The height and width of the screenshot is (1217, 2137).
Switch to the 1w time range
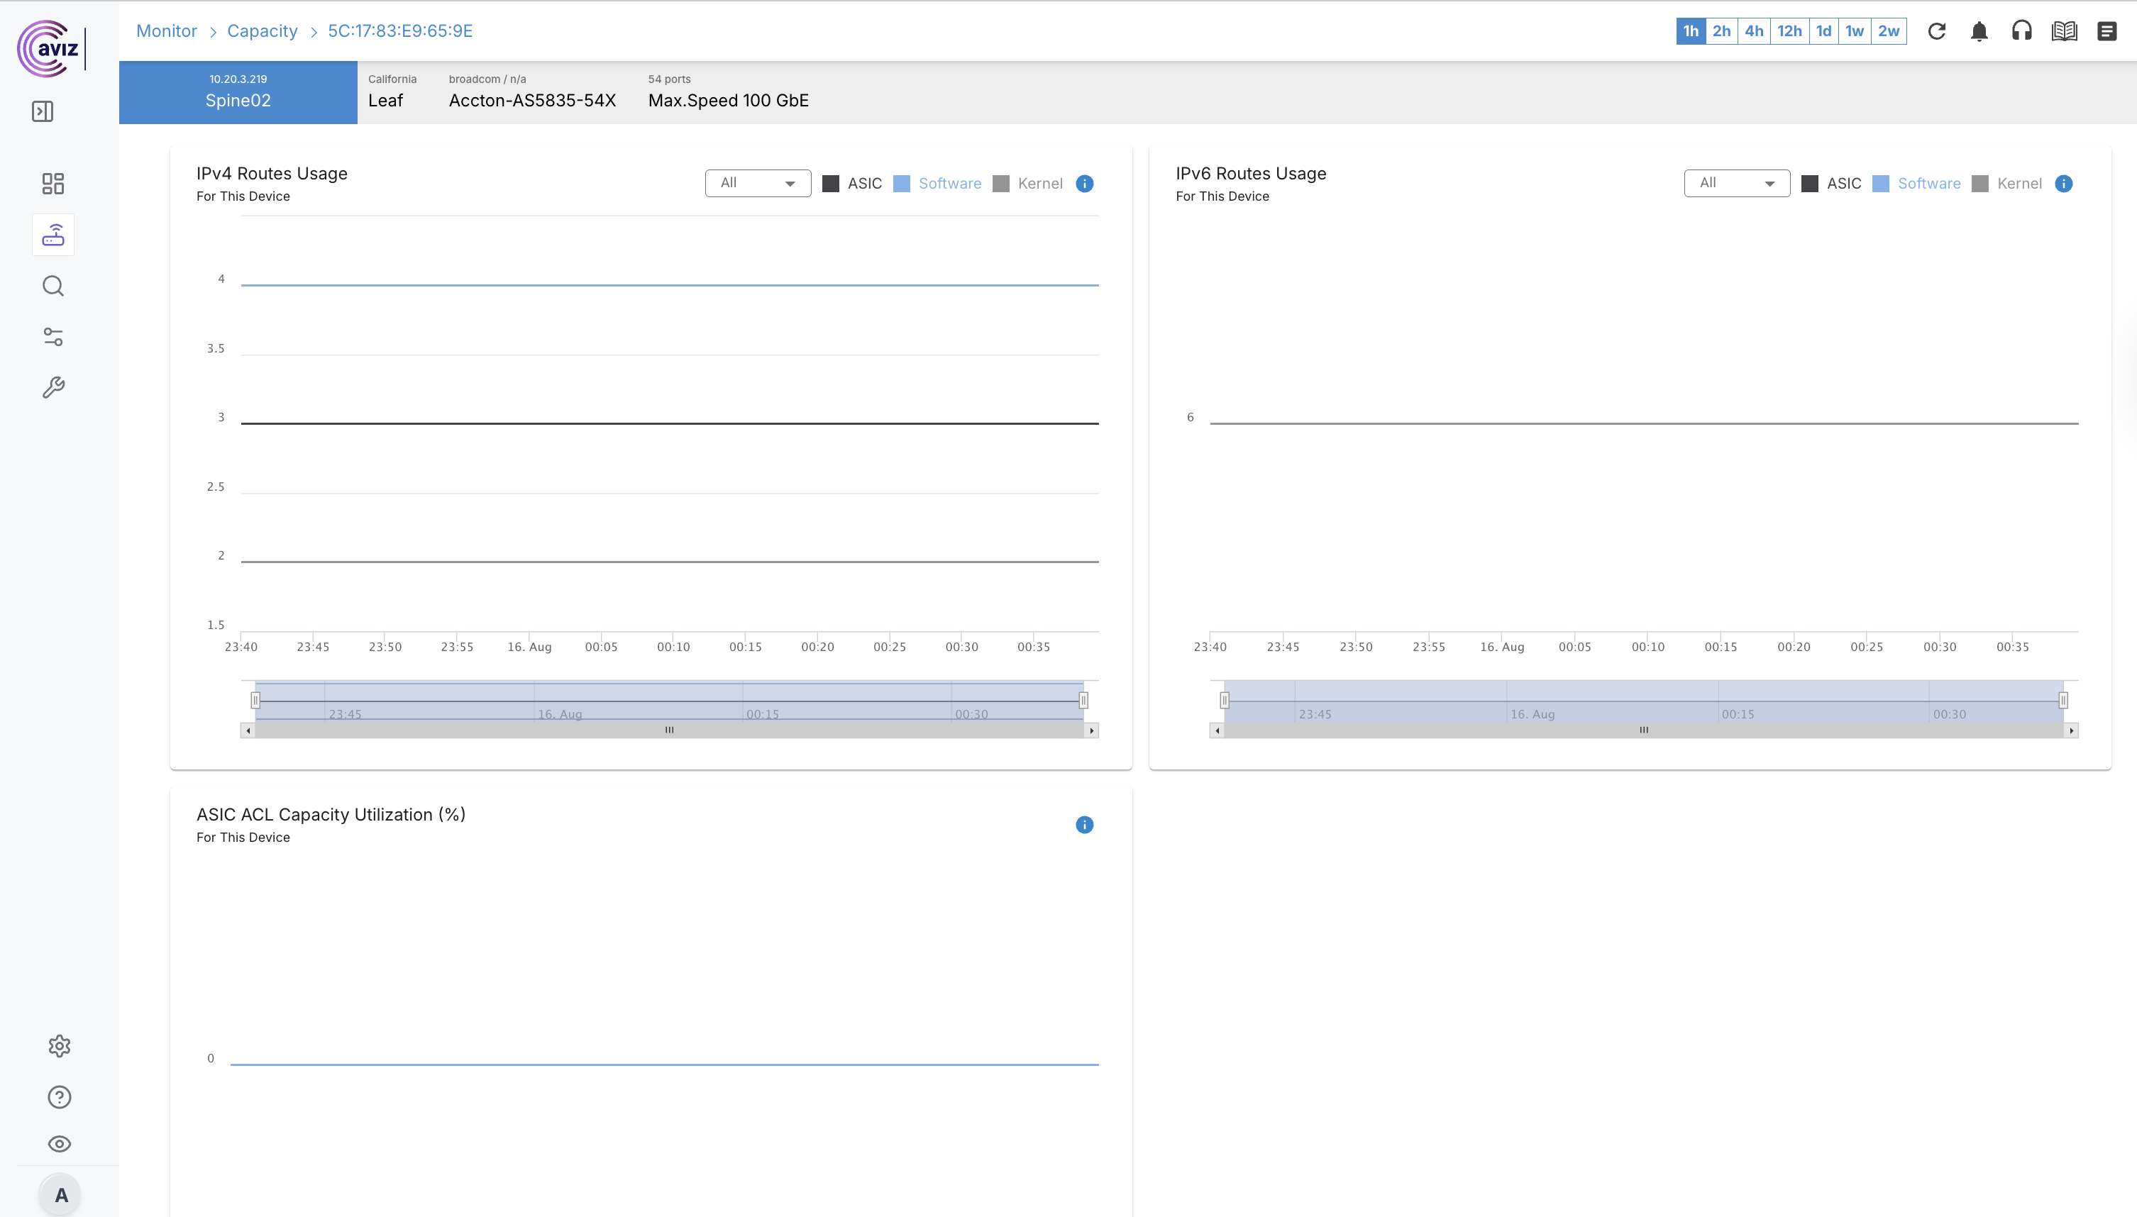1855,31
